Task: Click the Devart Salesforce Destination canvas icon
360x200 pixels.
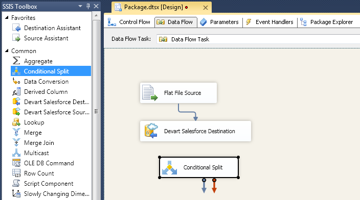Action: (151, 131)
